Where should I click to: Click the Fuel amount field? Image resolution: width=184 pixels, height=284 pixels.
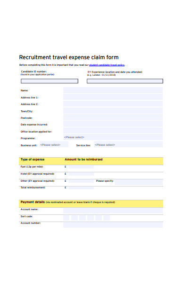click(81, 167)
